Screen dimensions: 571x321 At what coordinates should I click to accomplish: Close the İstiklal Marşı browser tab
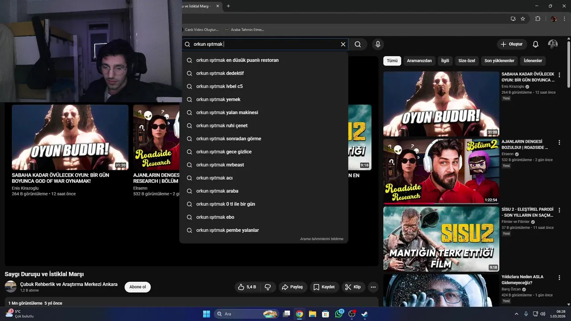(218, 6)
